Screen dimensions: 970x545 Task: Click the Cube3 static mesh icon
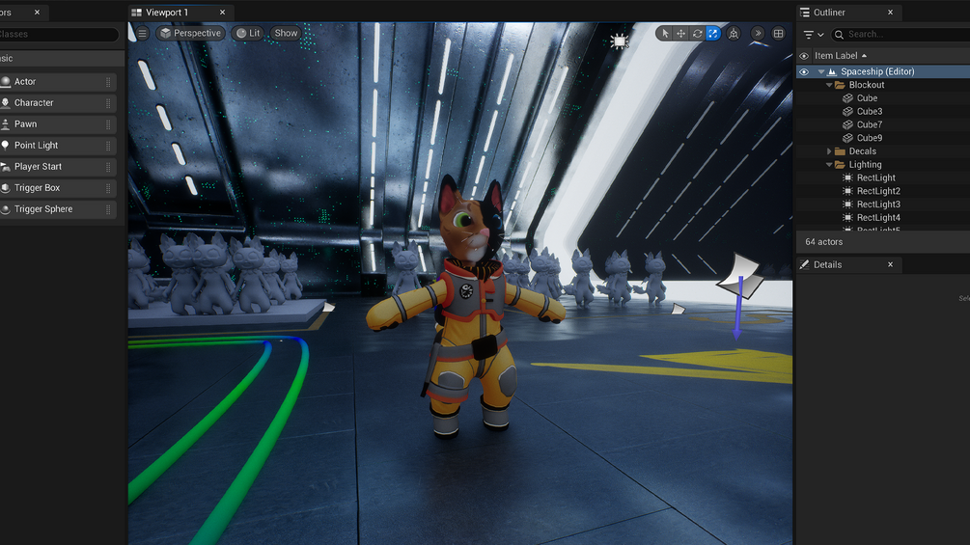coord(847,112)
